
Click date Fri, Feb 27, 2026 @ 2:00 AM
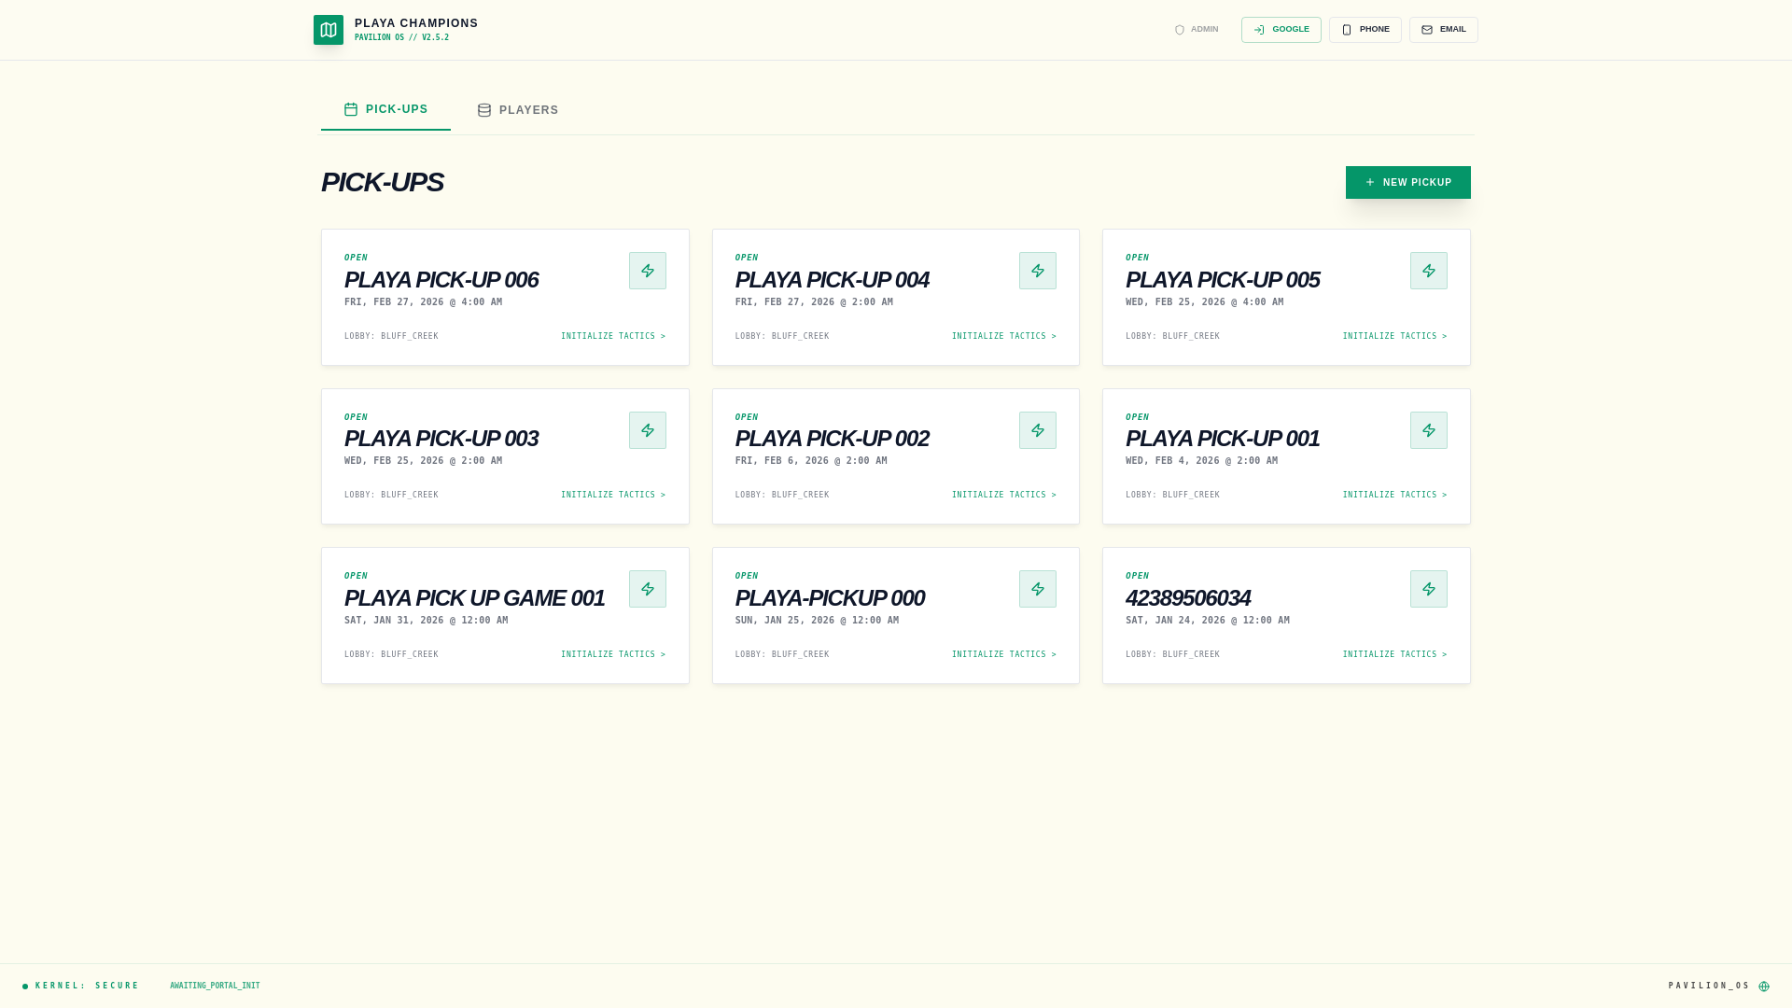(x=814, y=302)
